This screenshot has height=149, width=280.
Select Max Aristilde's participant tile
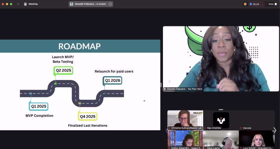[221, 120]
